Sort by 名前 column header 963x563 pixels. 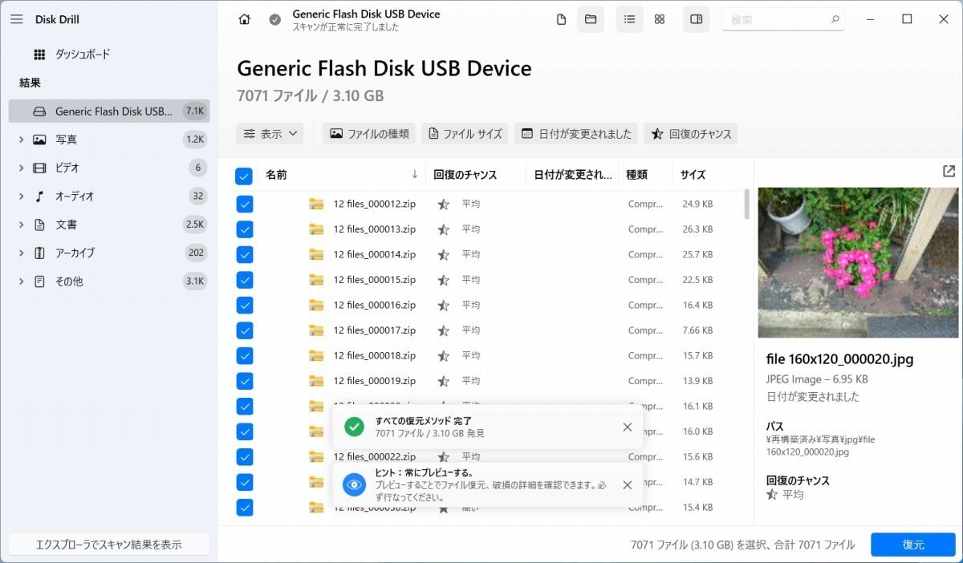pos(276,174)
